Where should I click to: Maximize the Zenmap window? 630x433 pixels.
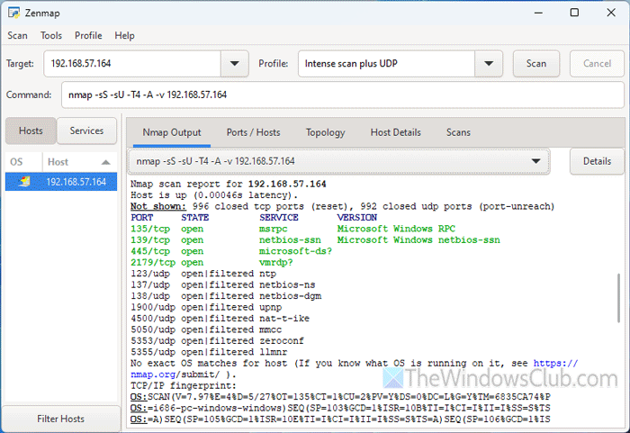(x=574, y=13)
